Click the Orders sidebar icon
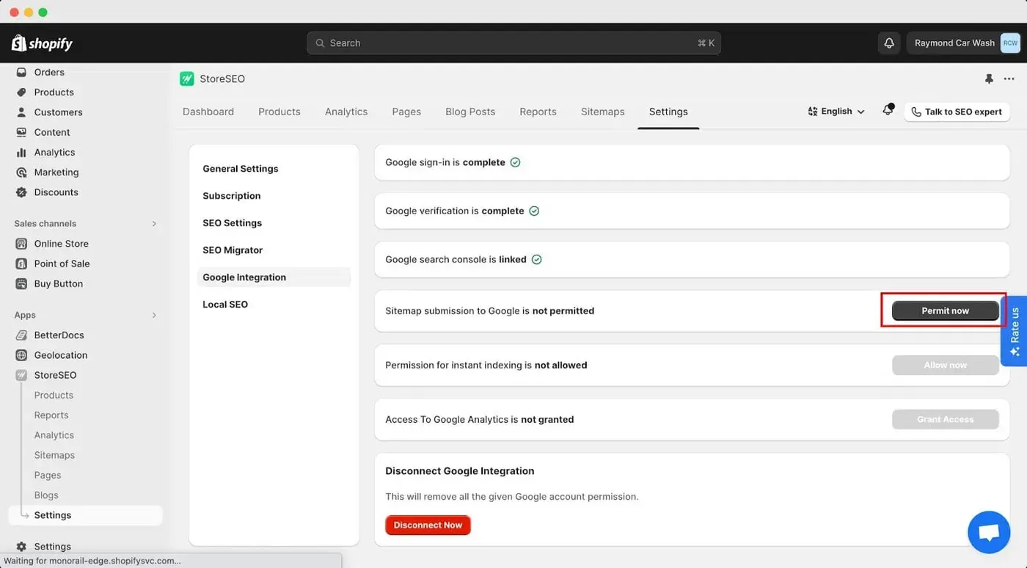This screenshot has height=568, width=1027. (21, 72)
